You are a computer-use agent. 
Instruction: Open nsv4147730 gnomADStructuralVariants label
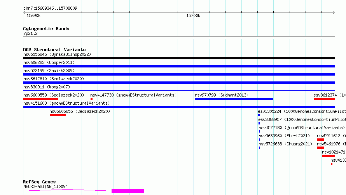click(133, 95)
